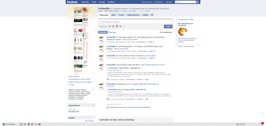
Task: Edit page description with pencil icon
Action: point(94,89)
